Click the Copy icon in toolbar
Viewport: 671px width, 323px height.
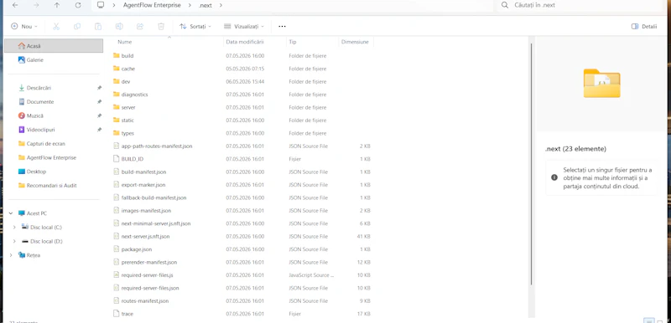coord(77,27)
